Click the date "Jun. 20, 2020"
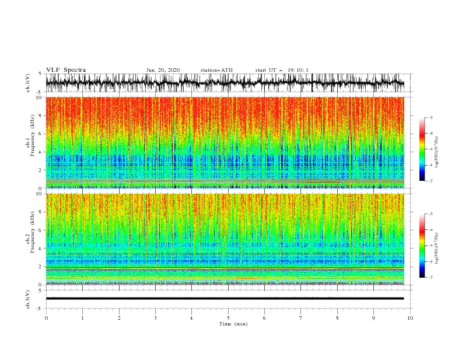The width and height of the screenshot is (462, 357). pos(163,70)
